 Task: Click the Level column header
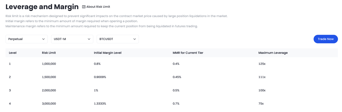click(x=13, y=53)
